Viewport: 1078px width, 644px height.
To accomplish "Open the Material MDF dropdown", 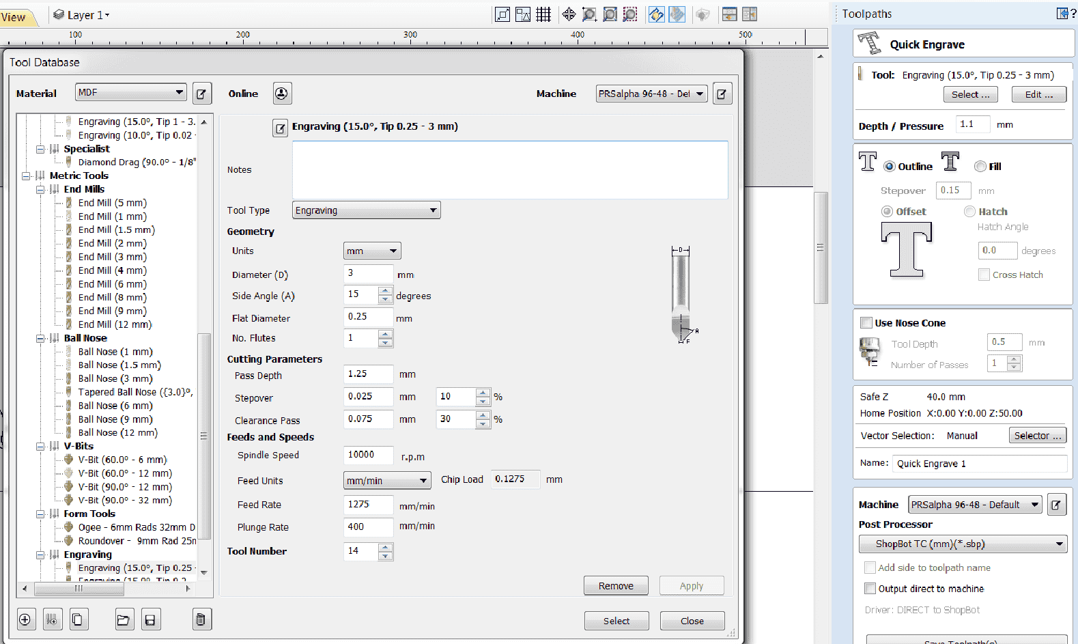I will click(130, 92).
